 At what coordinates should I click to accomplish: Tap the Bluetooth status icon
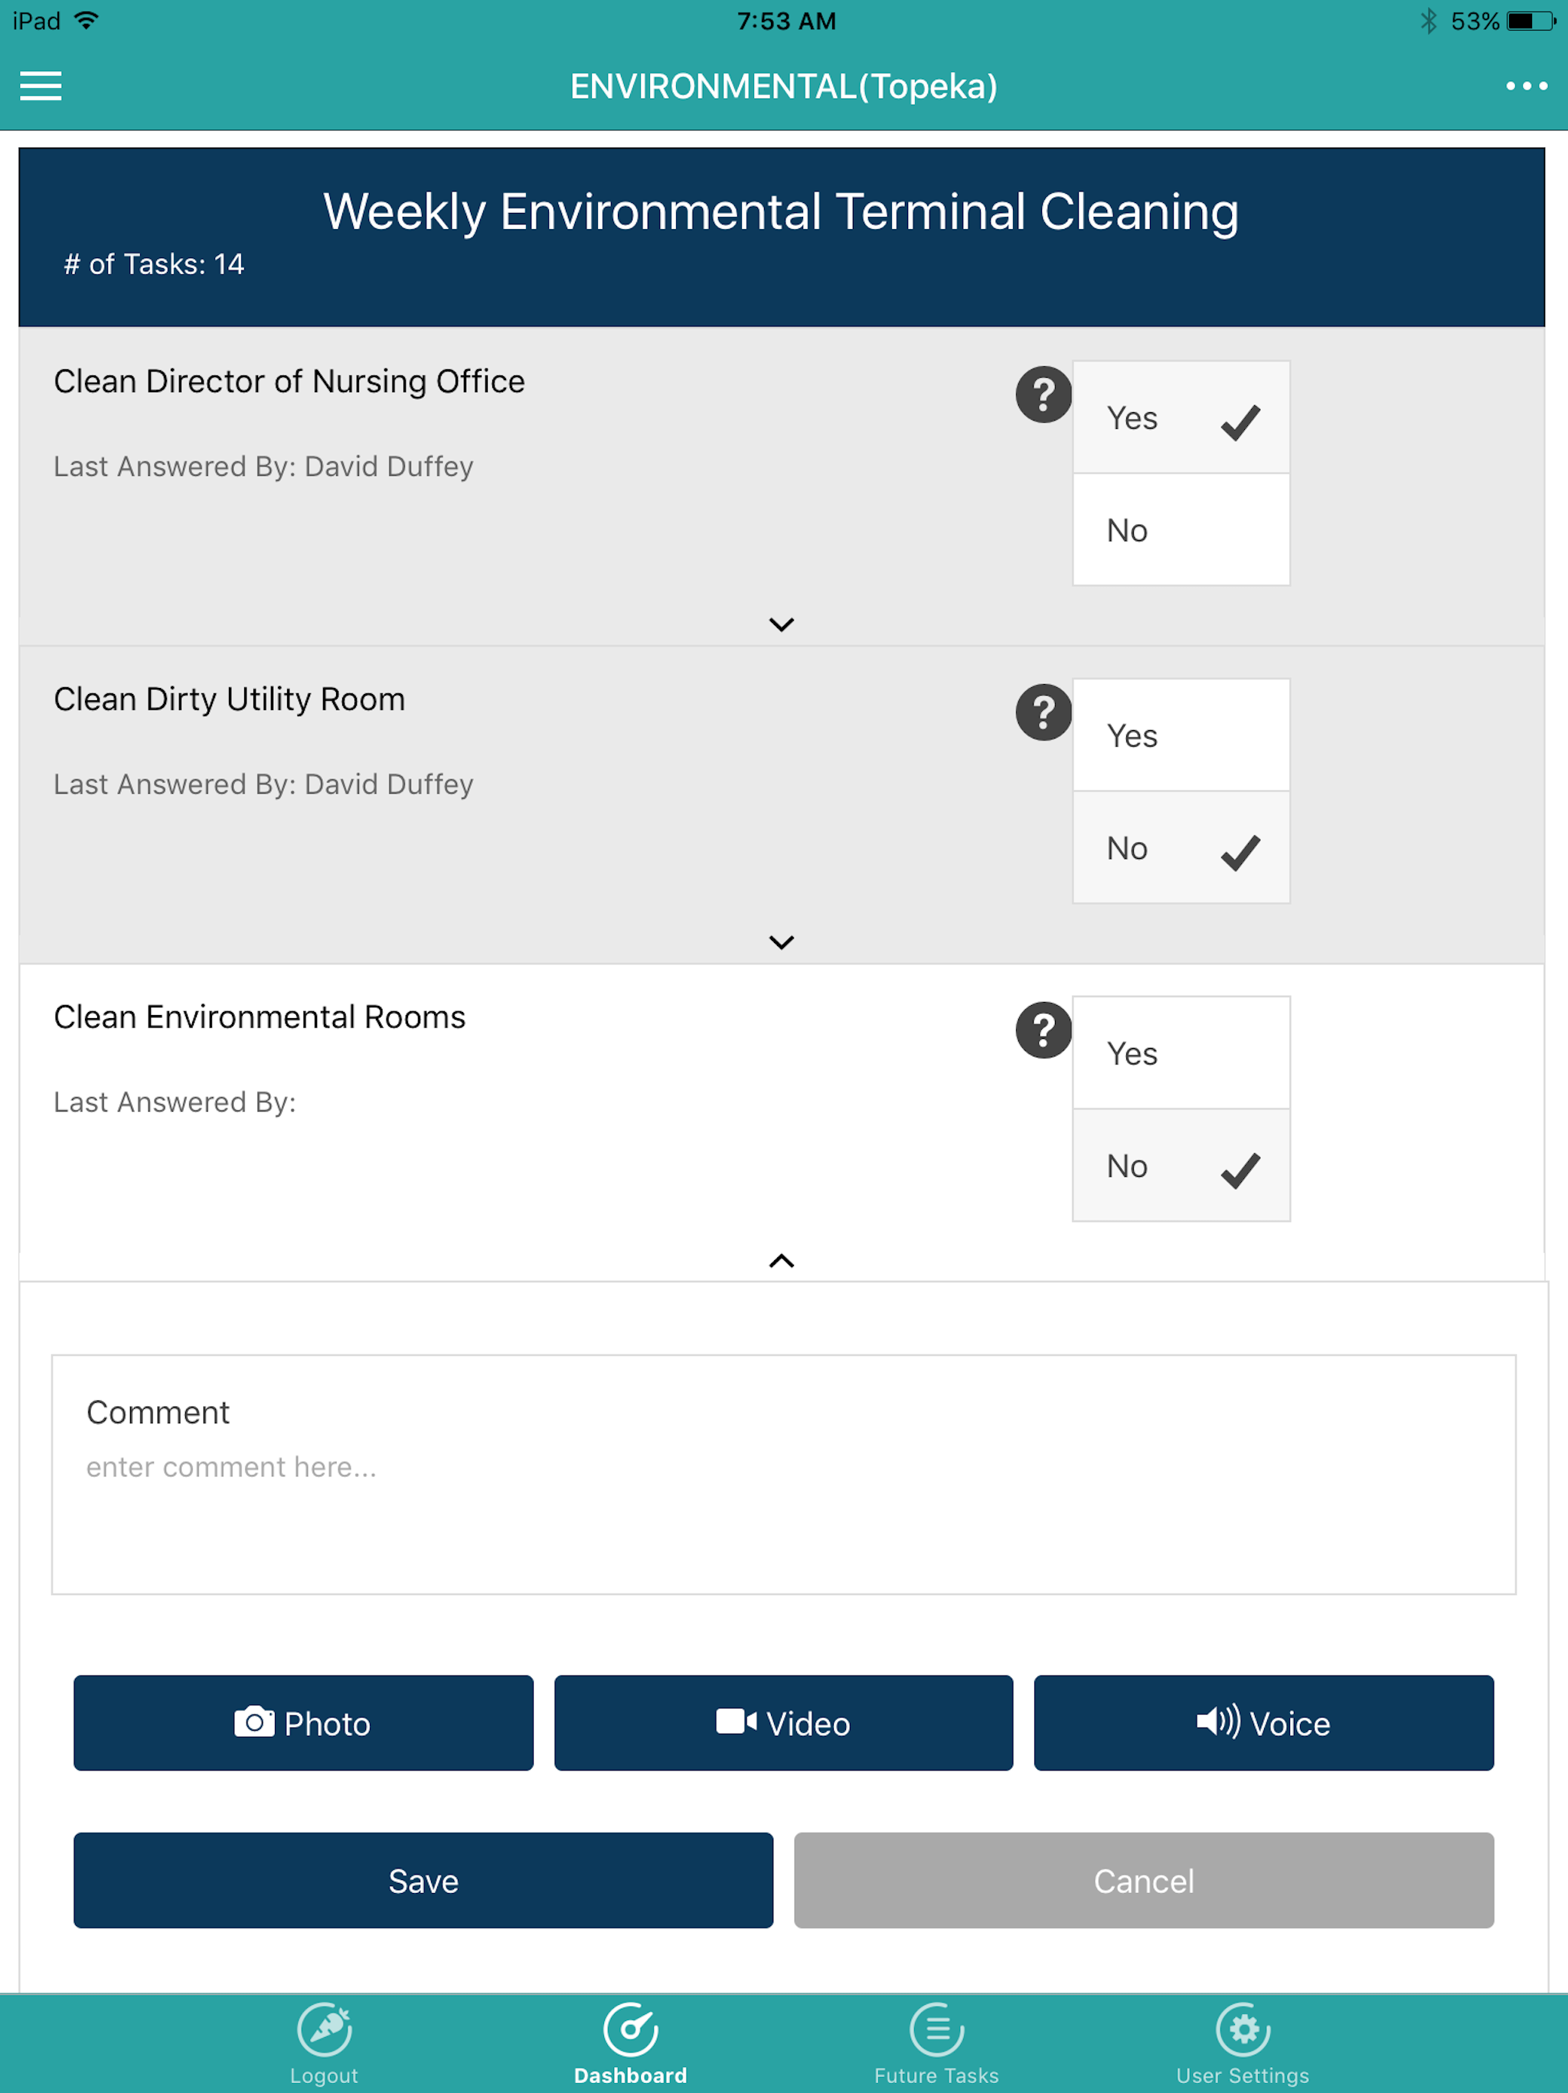(1428, 21)
